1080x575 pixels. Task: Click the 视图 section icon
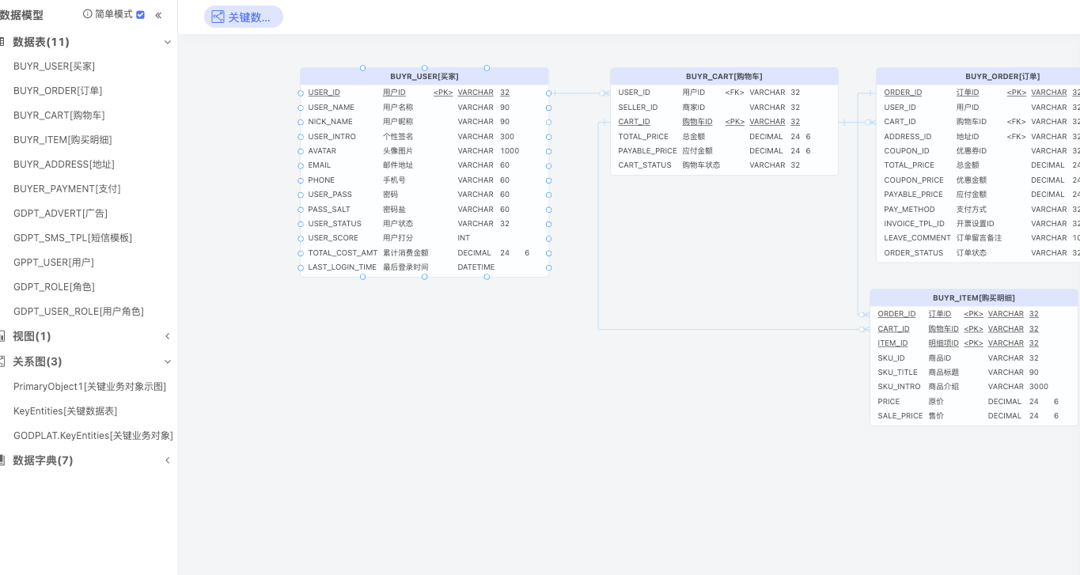click(x=2, y=336)
